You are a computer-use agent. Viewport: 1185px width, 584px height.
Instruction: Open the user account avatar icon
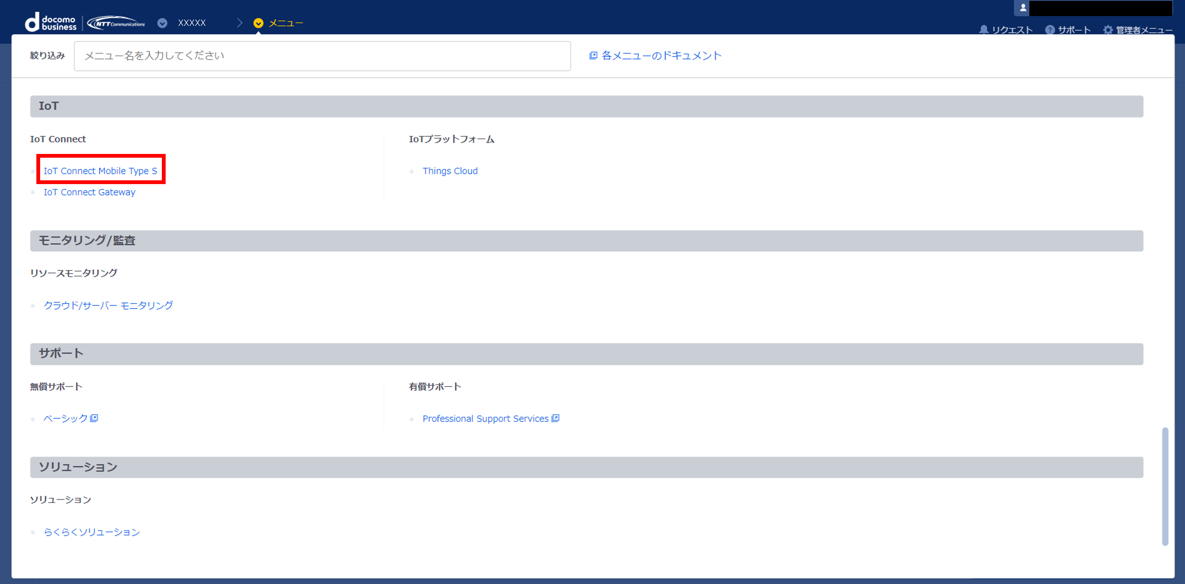coord(1023,8)
